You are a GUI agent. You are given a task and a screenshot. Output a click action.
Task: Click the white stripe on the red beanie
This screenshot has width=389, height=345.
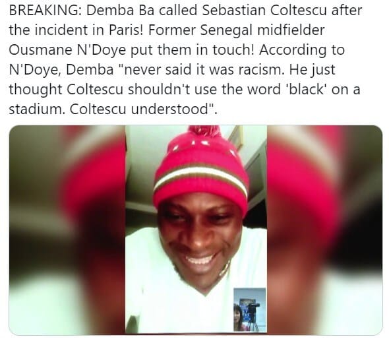200,177
